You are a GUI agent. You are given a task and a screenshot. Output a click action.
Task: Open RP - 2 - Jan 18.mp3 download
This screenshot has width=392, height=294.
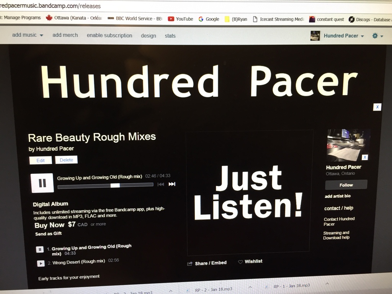point(214,289)
